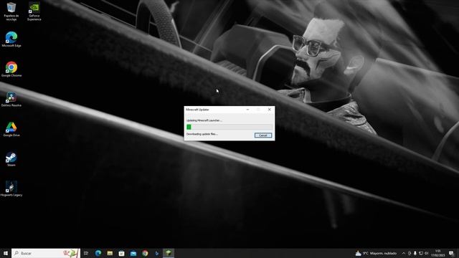Open the Recycle Bin desktop icon
The height and width of the screenshot is (258, 459).
(11, 11)
